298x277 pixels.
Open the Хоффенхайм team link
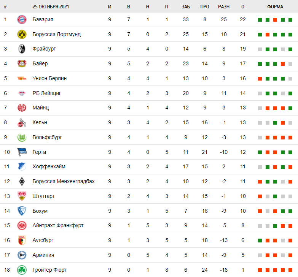pos(49,167)
